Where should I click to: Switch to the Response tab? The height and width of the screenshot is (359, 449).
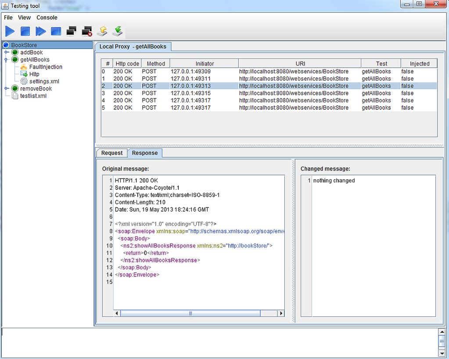pos(145,153)
